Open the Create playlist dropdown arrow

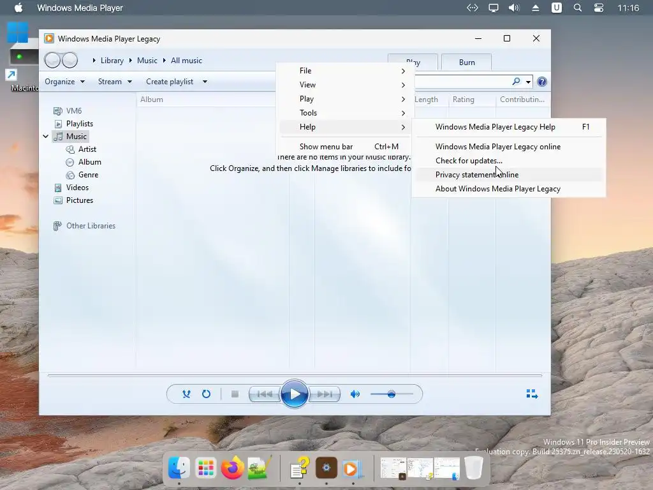coord(205,82)
